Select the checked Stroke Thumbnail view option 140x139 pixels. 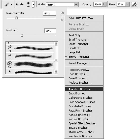[x=79, y=57]
